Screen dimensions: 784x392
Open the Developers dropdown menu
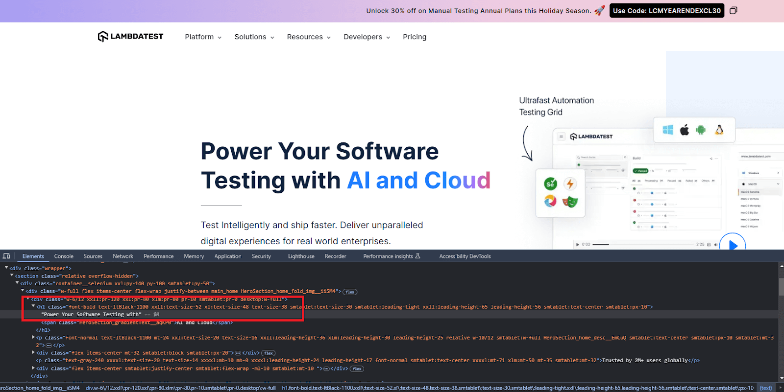tap(367, 37)
